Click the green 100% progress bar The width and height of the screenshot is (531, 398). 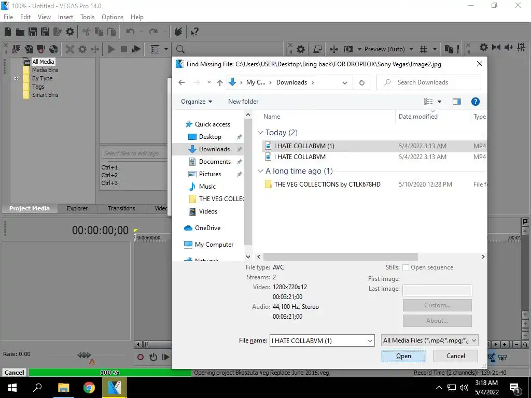[110, 373]
